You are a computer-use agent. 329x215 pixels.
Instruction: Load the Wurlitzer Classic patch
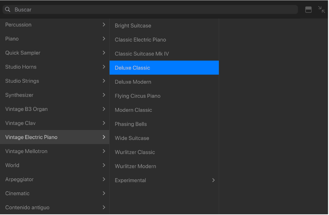point(135,152)
